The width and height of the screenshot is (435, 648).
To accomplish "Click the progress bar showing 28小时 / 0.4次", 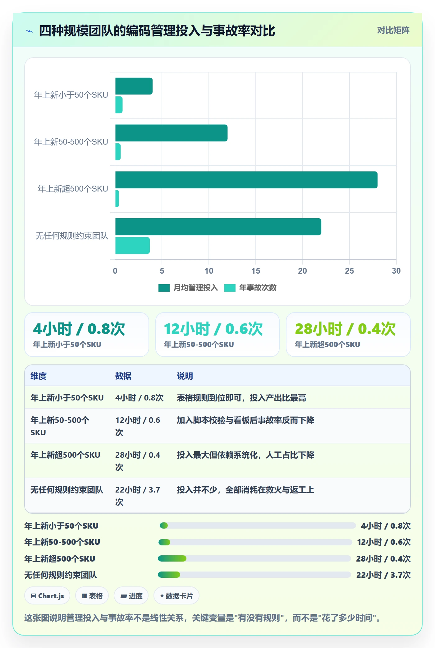I will point(254,558).
